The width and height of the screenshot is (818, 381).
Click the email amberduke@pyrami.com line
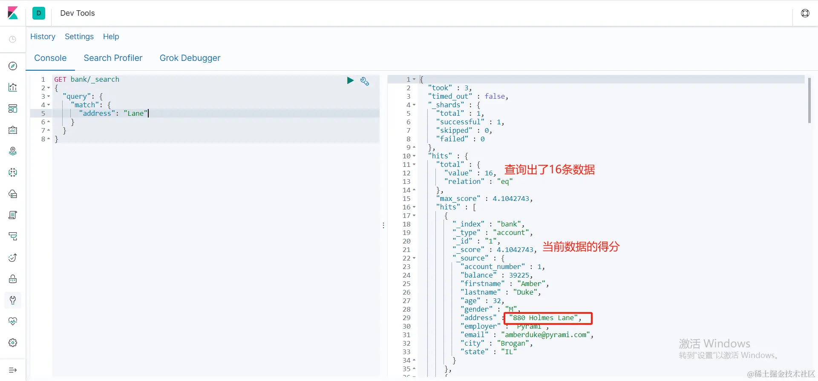(x=527, y=335)
